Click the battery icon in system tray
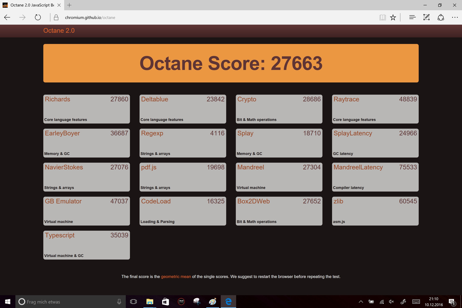462x308 pixels. click(371, 302)
